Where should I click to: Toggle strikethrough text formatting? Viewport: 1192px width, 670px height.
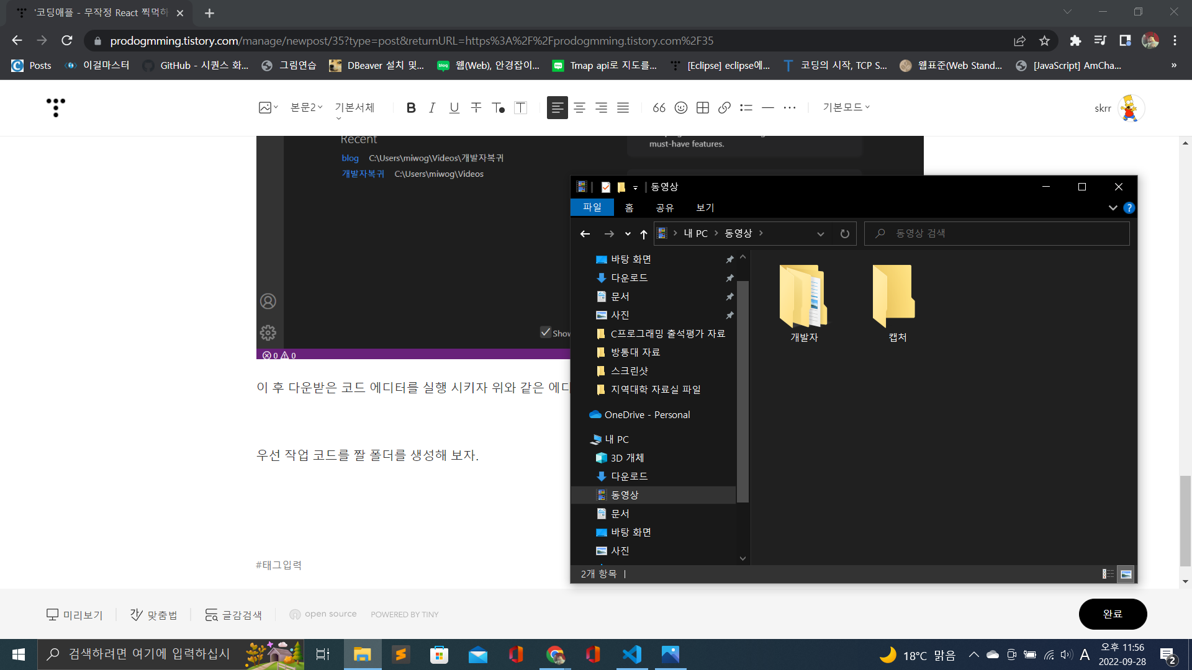(476, 108)
